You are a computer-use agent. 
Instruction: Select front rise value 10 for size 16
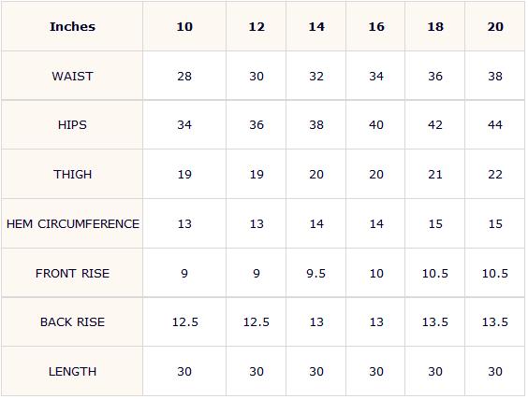coord(376,273)
